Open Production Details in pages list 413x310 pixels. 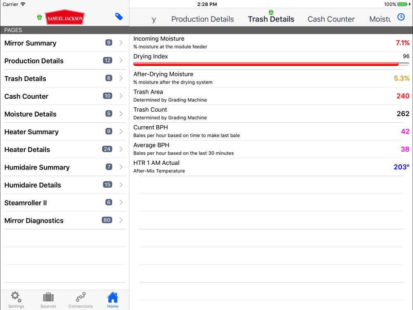(x=65, y=61)
